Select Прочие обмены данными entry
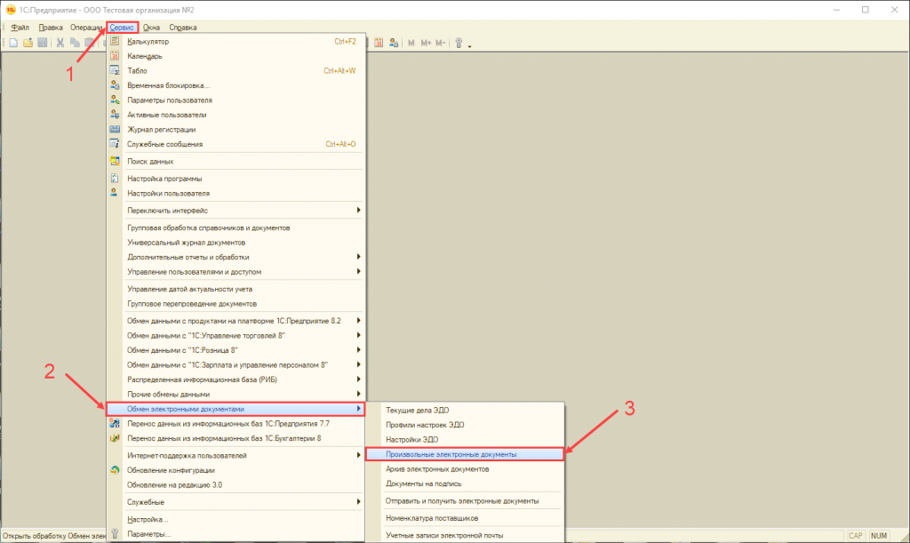 [x=168, y=394]
